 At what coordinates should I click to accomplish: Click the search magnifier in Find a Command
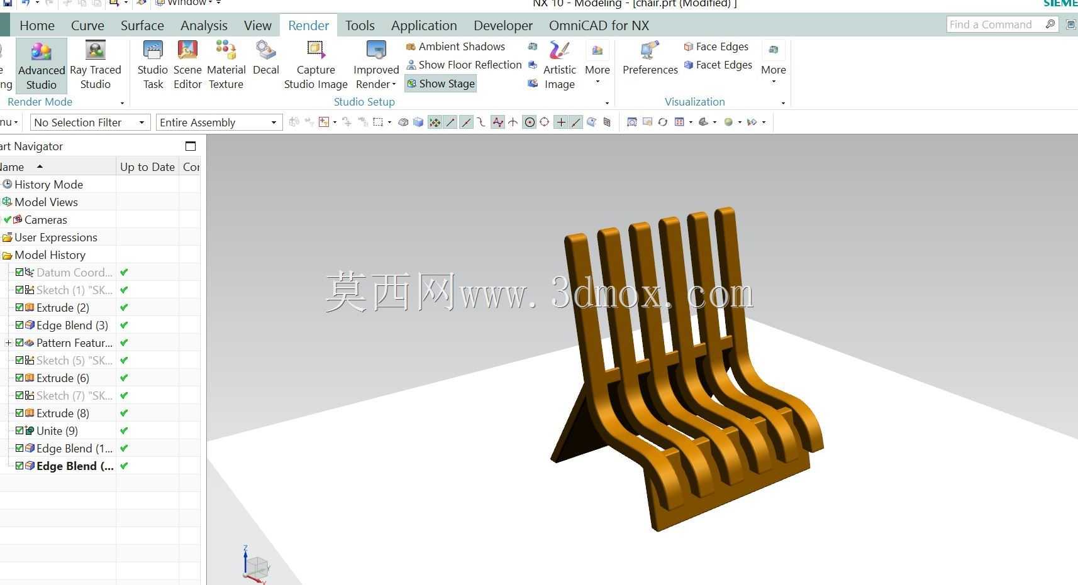click(1050, 24)
